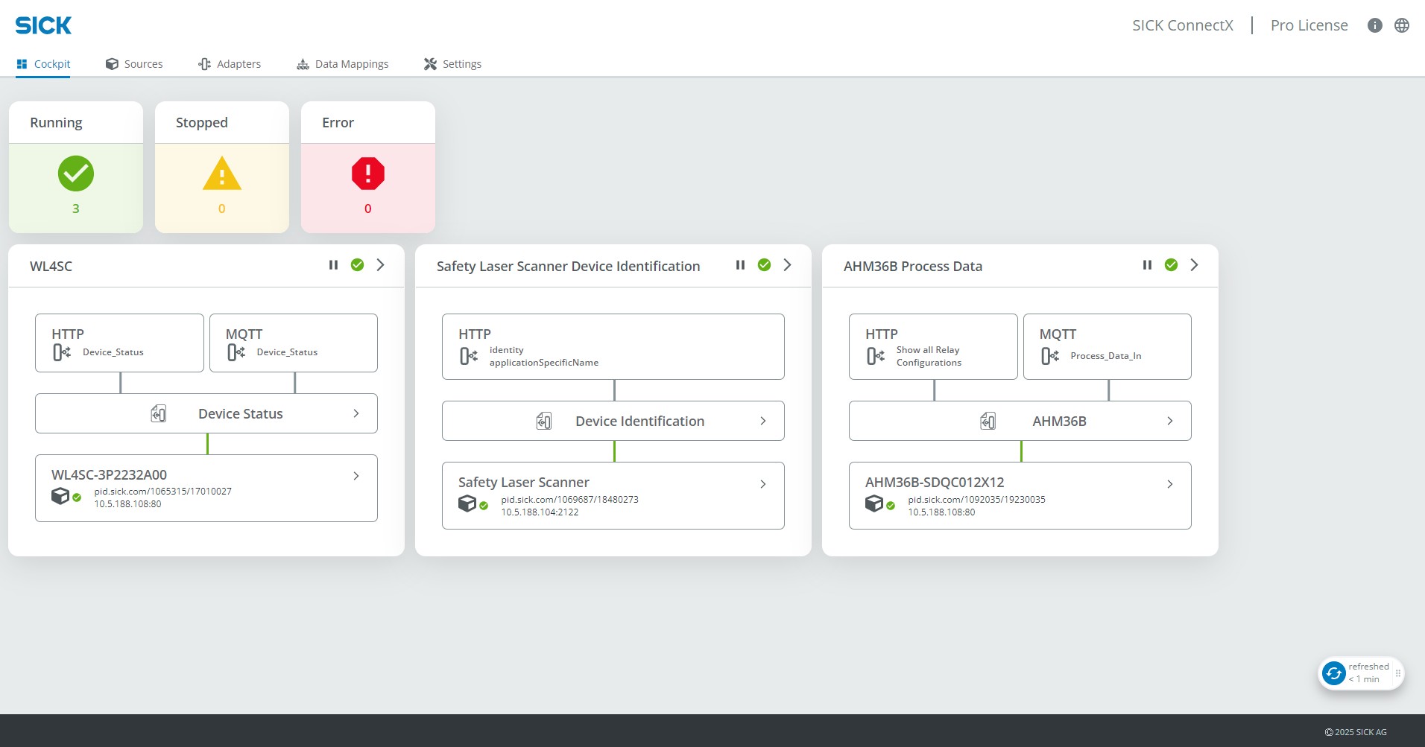Click pid.sick.com/1065315/17010027 text
1425x747 pixels.
[x=163, y=492]
